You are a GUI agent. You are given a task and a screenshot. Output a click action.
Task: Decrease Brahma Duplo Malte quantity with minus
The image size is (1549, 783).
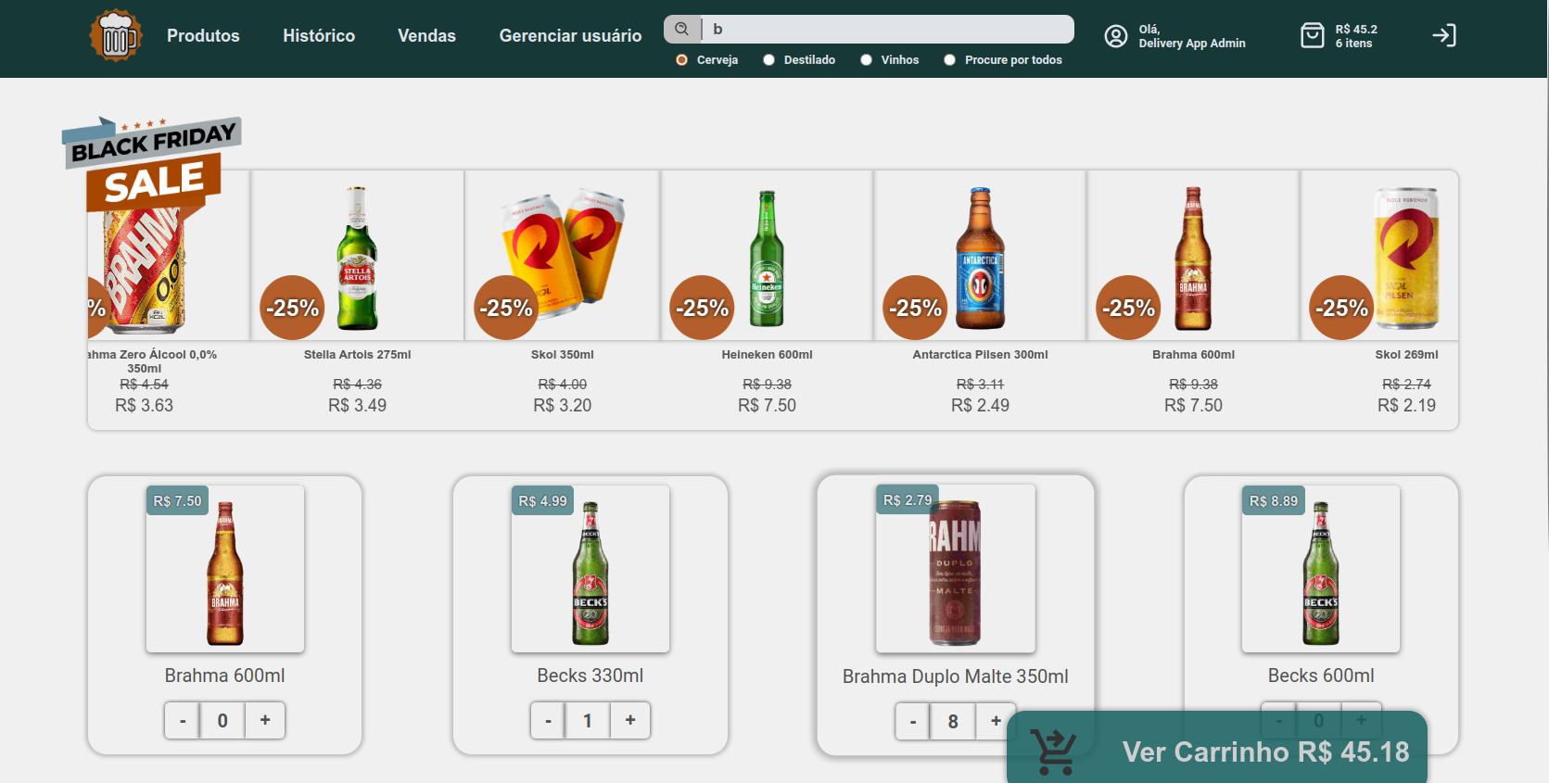(x=913, y=721)
